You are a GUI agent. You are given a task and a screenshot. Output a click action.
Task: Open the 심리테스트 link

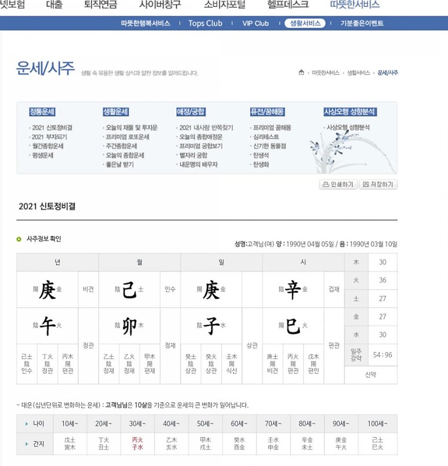(266, 137)
